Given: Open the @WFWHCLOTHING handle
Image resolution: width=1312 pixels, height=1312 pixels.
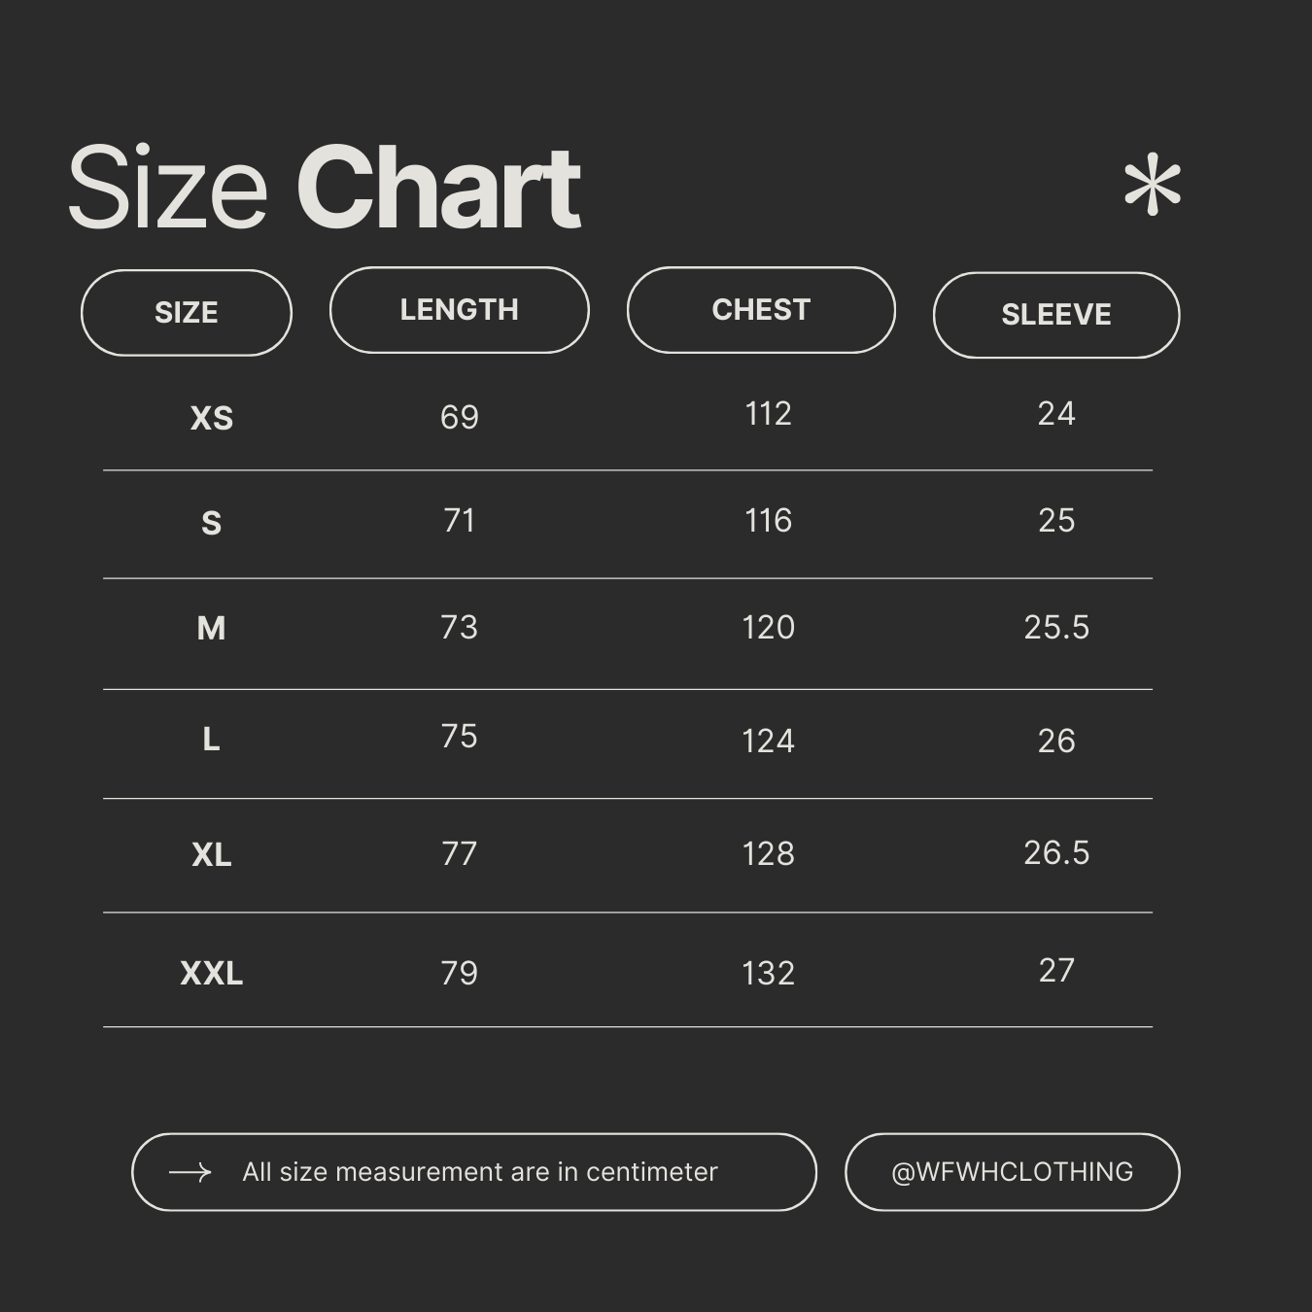Looking at the screenshot, I should click(1012, 1172).
